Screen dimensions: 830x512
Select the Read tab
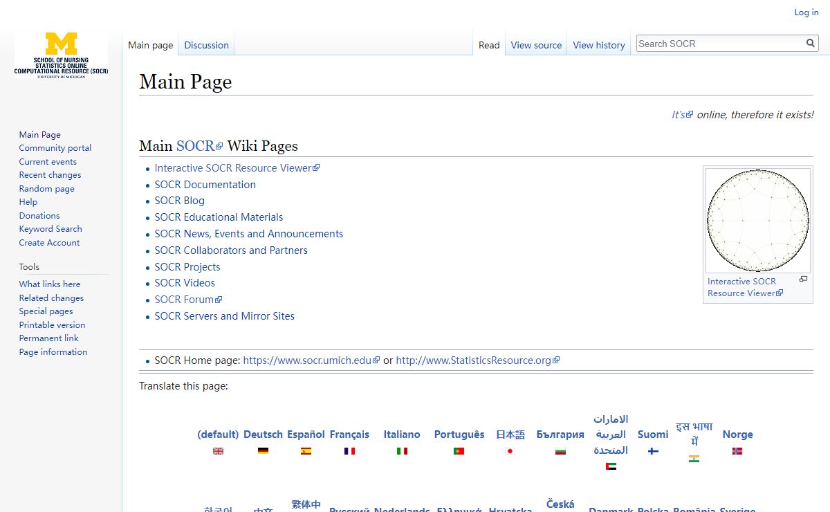[x=489, y=45]
